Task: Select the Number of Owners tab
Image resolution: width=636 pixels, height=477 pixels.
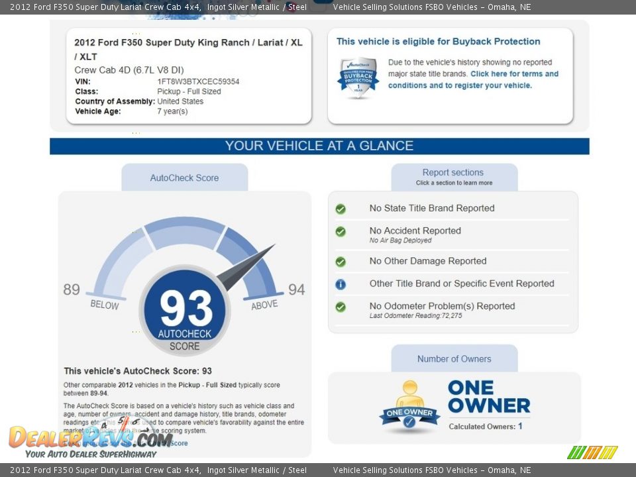Action: point(454,358)
